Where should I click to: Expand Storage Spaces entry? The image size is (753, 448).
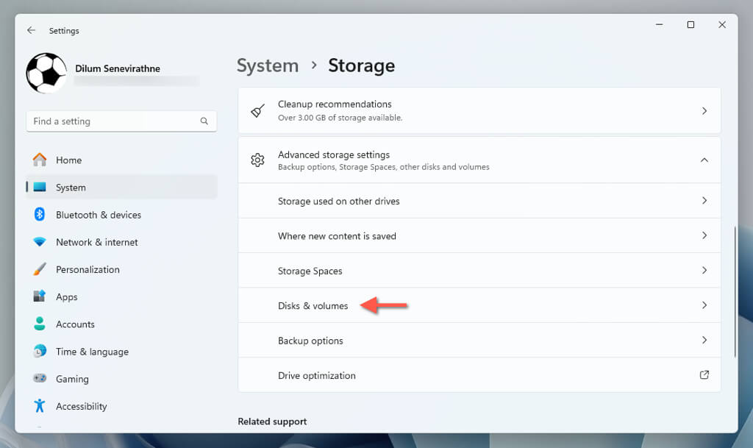[x=704, y=271]
